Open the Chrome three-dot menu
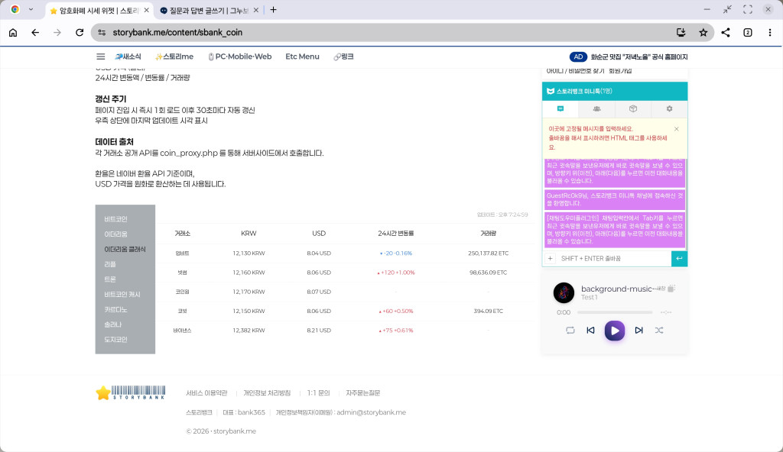The width and height of the screenshot is (783, 452). (769, 32)
